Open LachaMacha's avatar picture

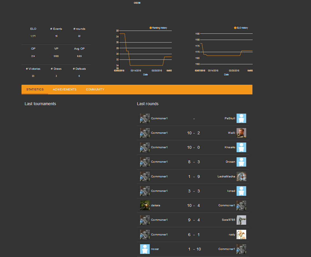pos(241,176)
